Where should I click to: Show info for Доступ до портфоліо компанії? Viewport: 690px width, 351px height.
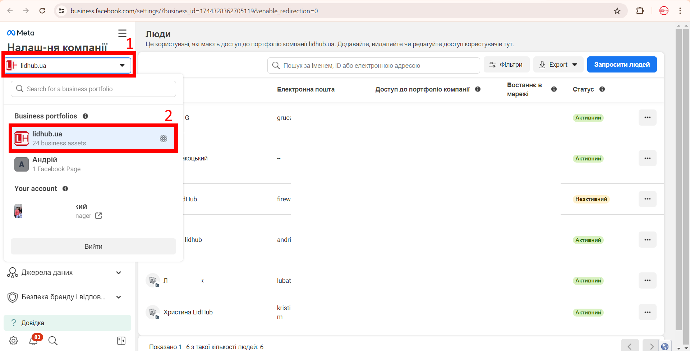click(478, 89)
